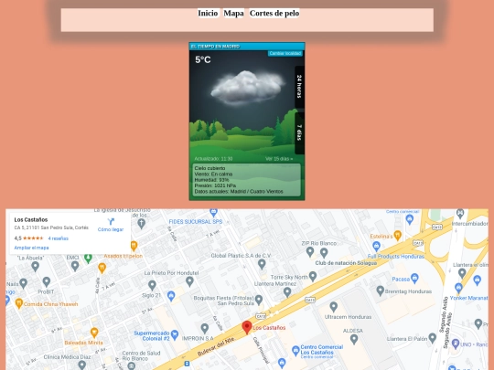Open the Cortes de pelo page

274,13
